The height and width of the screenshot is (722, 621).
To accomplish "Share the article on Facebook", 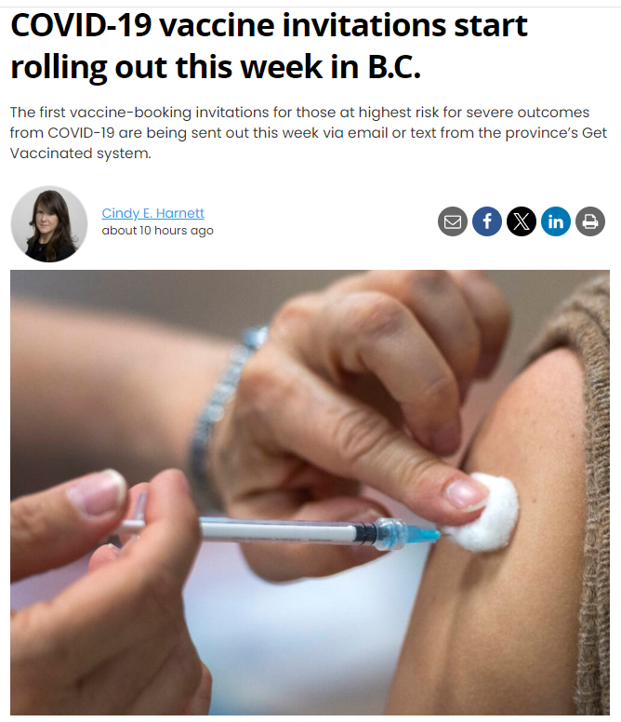I will point(487,221).
